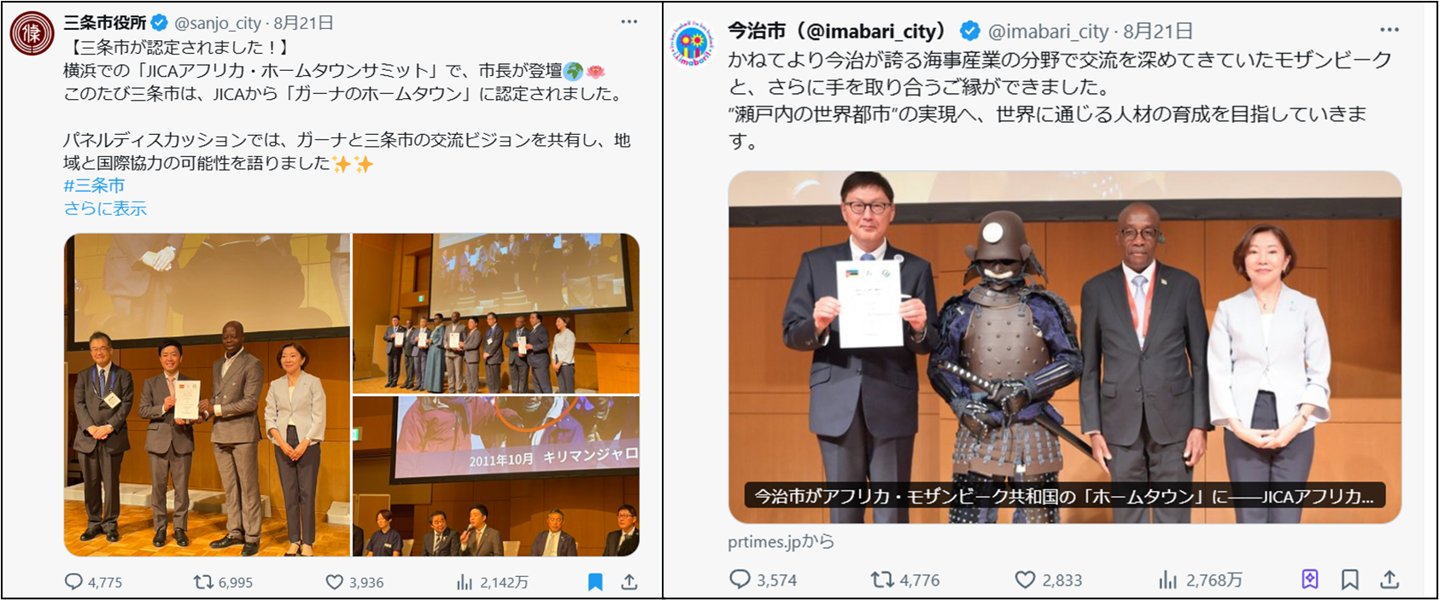Viewport: 1439px width, 600px height.
Task: Remove the bookmark on the Sanjo tweet
Action: 595,582
